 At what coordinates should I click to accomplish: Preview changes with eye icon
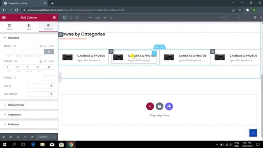click(x=32, y=137)
